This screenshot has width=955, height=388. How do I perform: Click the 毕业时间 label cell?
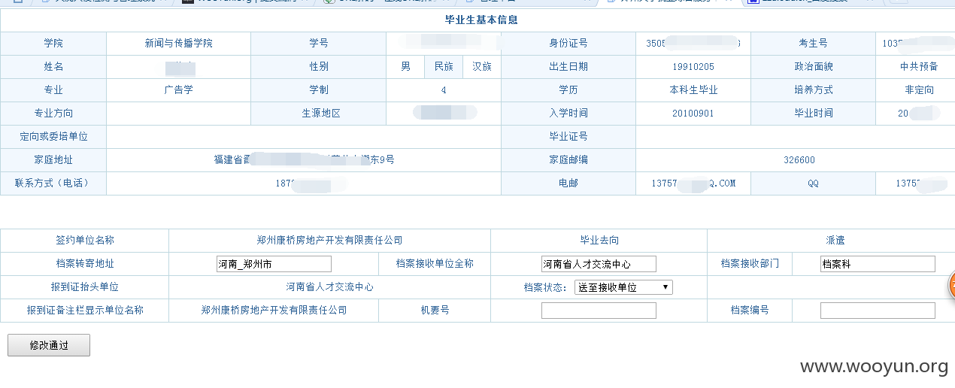[813, 114]
